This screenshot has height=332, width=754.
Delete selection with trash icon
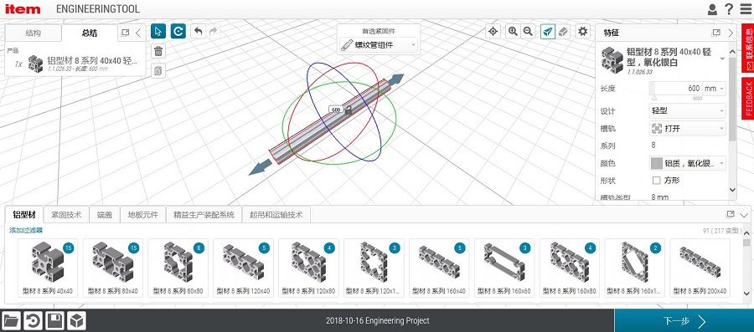point(158,51)
